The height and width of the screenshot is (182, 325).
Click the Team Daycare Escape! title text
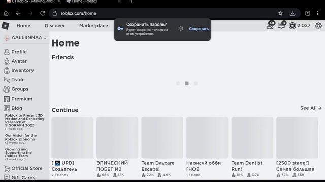(158, 166)
